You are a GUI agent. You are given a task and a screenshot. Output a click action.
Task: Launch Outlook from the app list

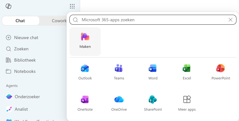pyautogui.click(x=85, y=72)
